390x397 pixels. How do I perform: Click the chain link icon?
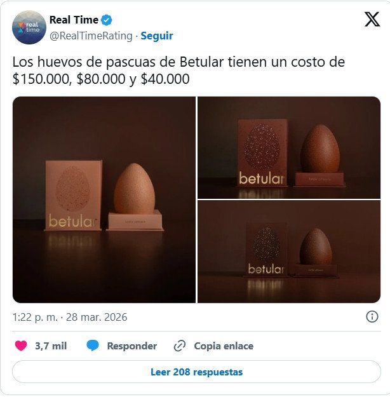tap(180, 346)
